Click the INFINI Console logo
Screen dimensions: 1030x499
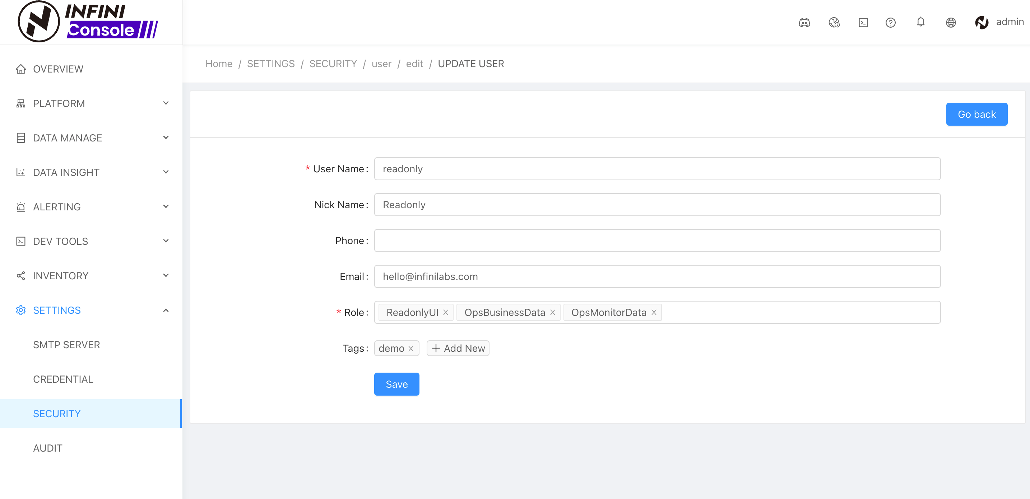click(88, 22)
